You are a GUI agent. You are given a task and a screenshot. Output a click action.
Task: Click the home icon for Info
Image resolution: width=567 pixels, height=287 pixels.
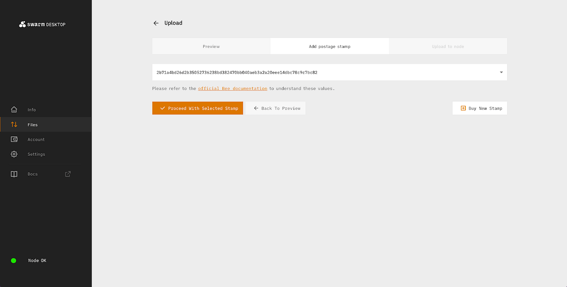pos(14,110)
